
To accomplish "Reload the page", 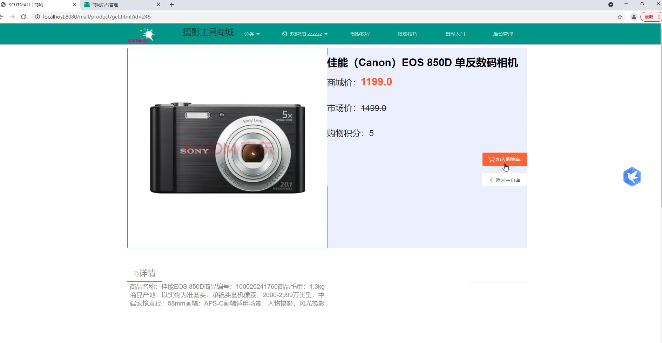I will coord(23,17).
